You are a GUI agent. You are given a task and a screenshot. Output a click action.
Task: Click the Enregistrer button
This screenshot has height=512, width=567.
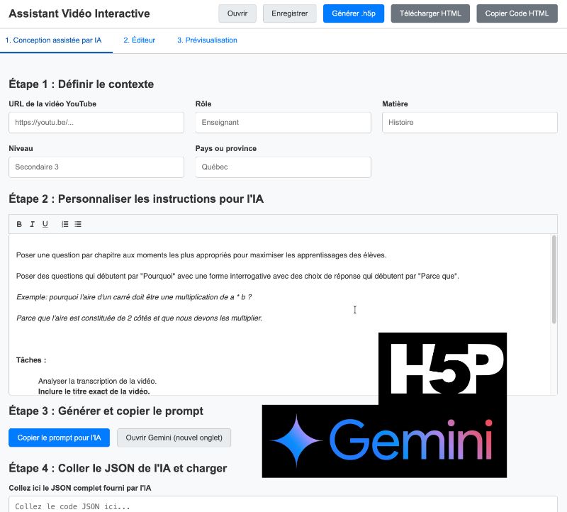[289, 13]
